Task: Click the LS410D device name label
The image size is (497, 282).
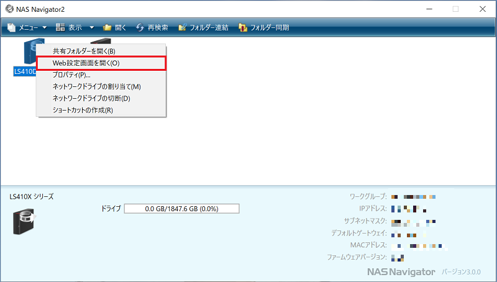Action: (x=25, y=71)
